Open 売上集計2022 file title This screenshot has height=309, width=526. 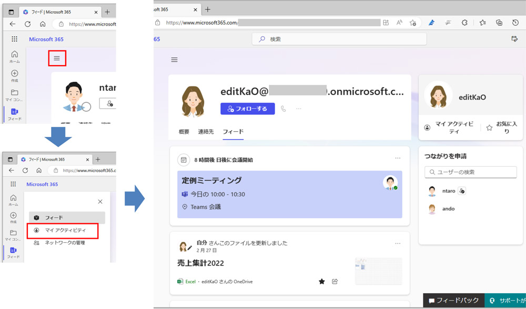coord(200,263)
